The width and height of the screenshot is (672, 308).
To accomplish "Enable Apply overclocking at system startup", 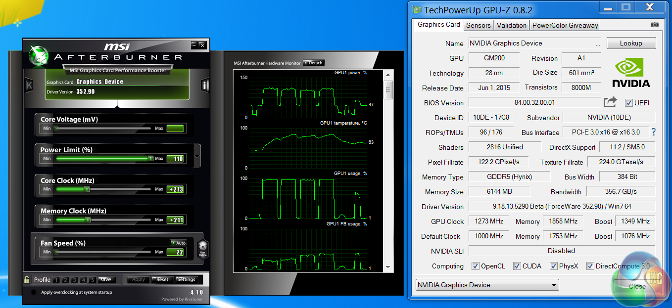I will (34, 292).
